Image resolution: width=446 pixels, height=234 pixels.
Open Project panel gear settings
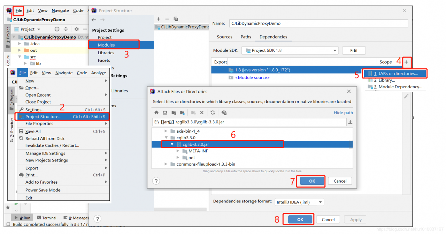click(77, 29)
